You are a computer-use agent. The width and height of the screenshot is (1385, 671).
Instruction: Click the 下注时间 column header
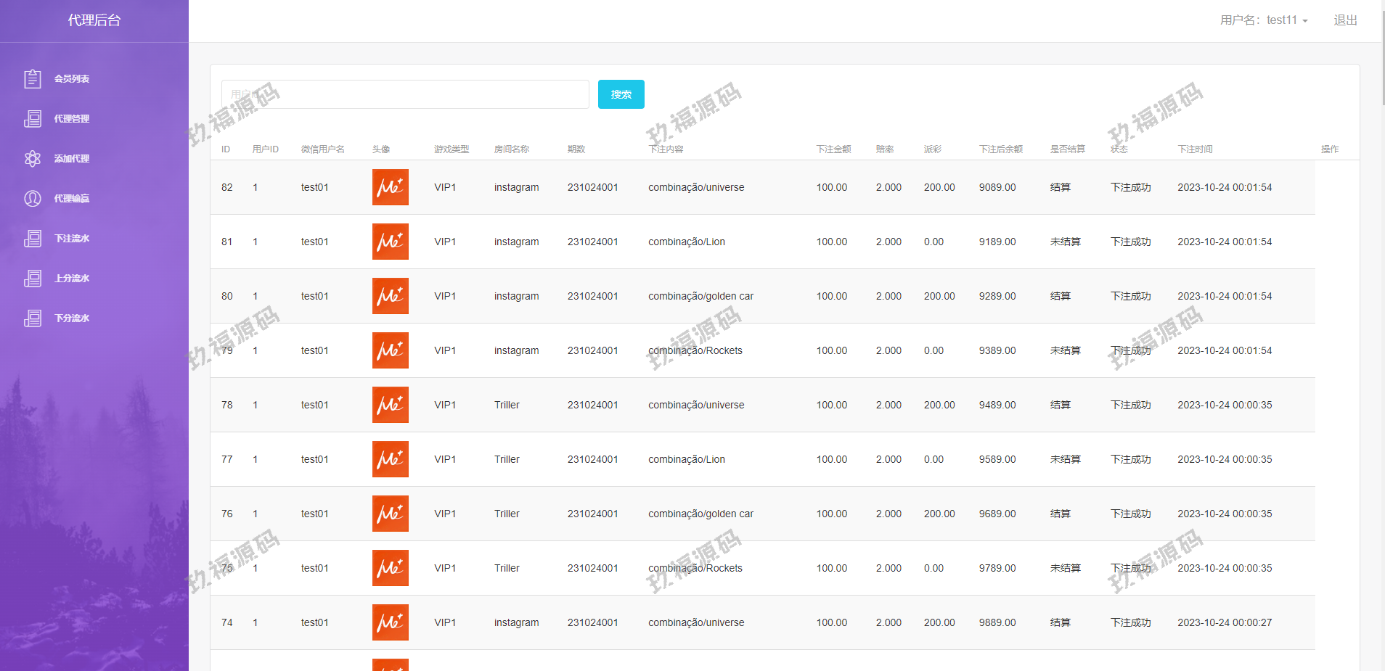(1195, 149)
